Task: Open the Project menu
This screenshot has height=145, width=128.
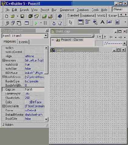Action: 45,10
